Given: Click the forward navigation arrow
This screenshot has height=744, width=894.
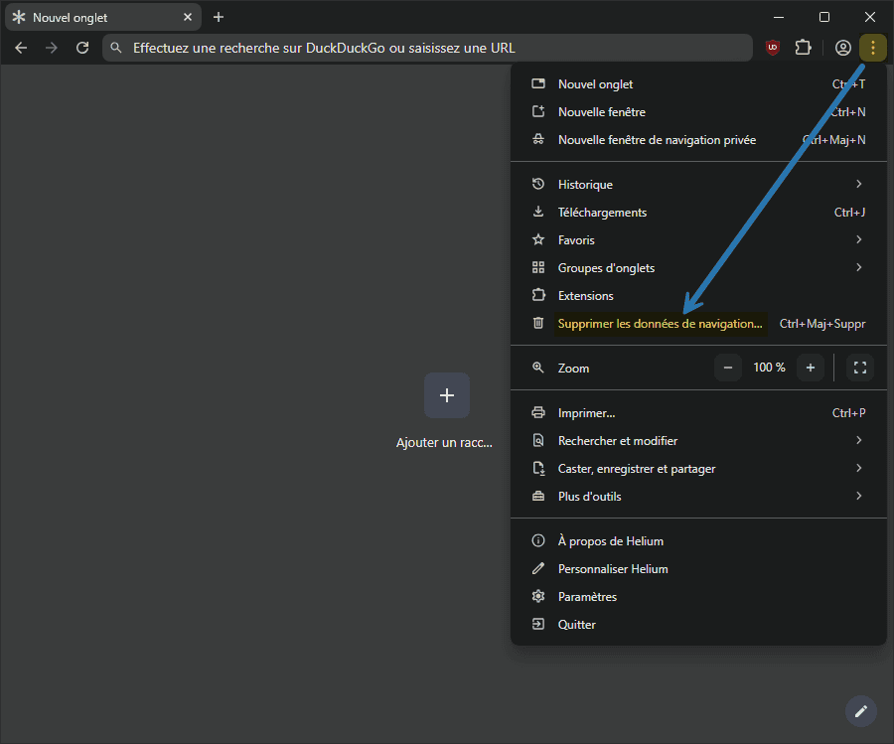Looking at the screenshot, I should pos(52,48).
